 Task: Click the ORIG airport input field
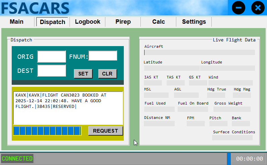[52, 56]
